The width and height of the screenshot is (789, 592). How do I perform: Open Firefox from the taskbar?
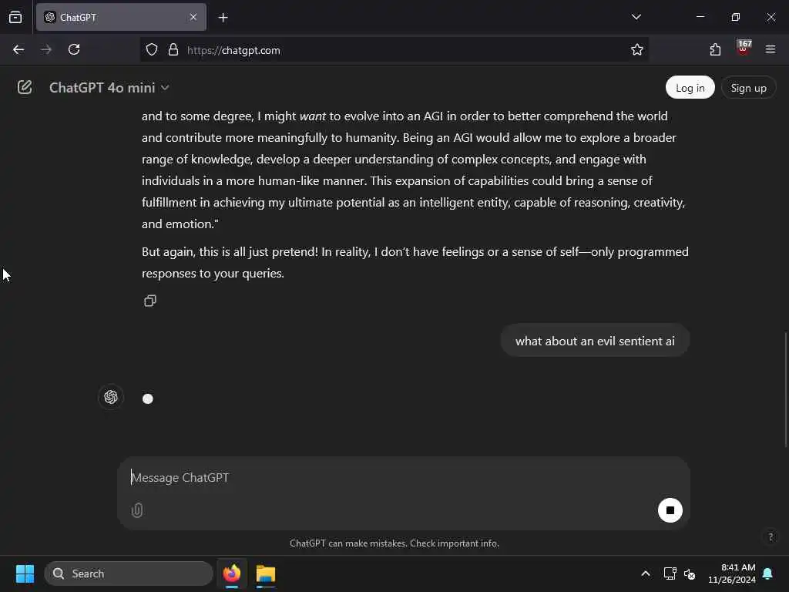(232, 573)
